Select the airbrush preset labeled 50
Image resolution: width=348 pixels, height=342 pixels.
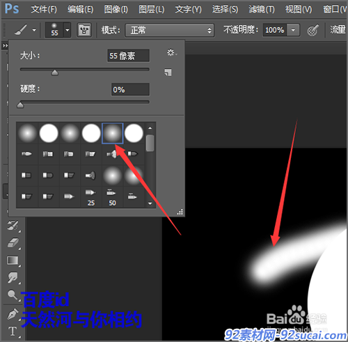coord(112,197)
